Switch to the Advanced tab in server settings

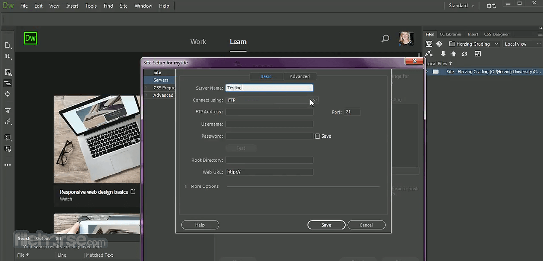299,76
